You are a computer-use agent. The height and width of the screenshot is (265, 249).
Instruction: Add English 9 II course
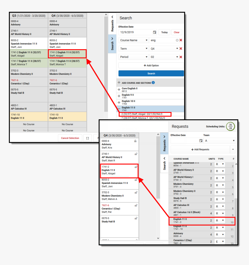click(x=119, y=96)
